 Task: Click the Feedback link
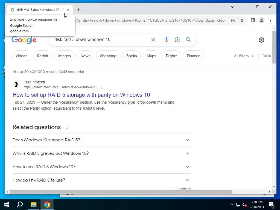point(183,189)
